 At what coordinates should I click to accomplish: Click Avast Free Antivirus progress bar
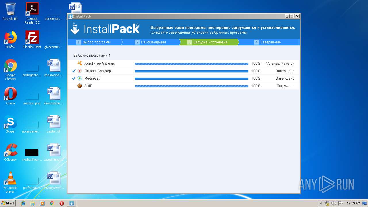click(x=191, y=64)
